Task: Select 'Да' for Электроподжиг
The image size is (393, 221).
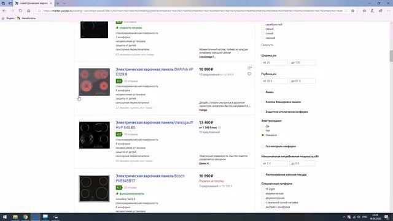Action: click(263, 126)
